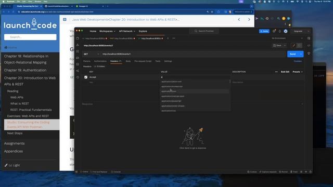The width and height of the screenshot is (333, 187).
Task: Open the tab overflow ellipsis menu
Action: (x=174, y=38)
